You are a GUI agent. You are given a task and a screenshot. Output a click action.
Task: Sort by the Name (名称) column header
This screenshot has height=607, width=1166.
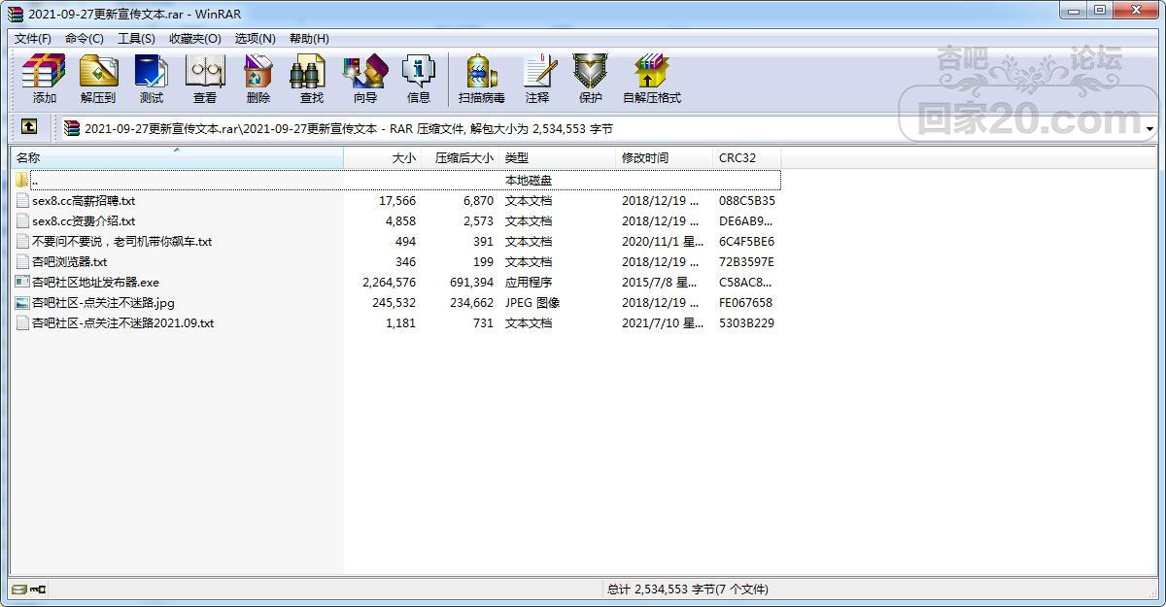tap(177, 157)
